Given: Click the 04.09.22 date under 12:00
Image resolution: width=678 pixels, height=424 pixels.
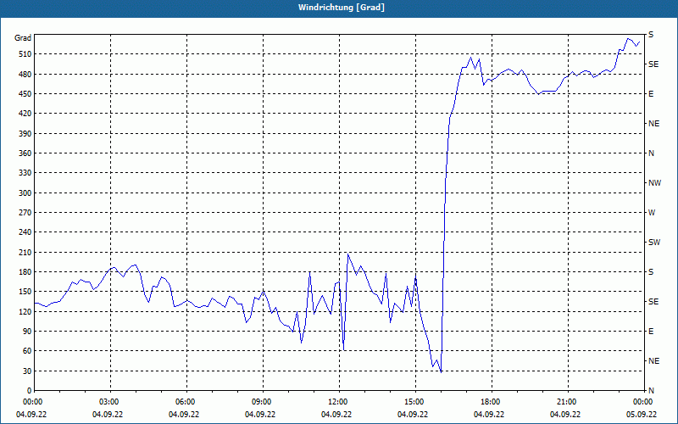Looking at the screenshot, I should (336, 415).
